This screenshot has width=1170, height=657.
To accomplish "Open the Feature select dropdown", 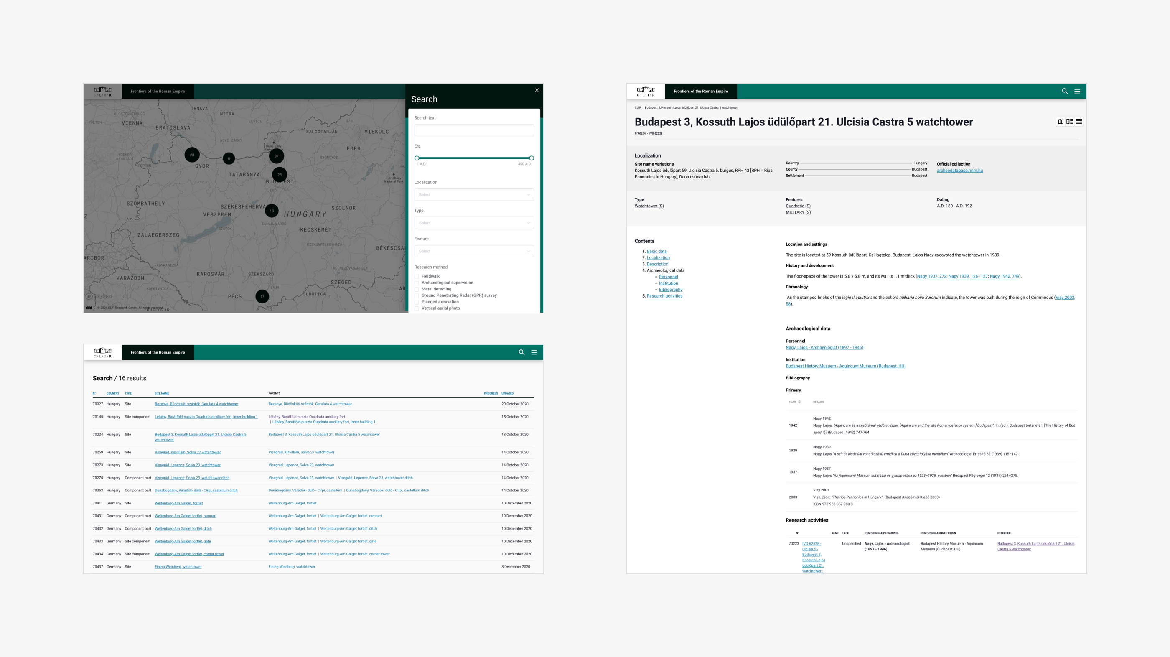I will tap(474, 251).
